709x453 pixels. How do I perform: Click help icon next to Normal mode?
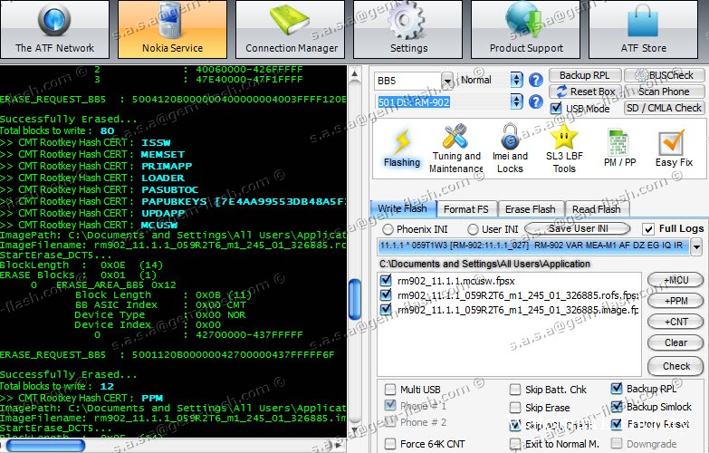(x=536, y=80)
